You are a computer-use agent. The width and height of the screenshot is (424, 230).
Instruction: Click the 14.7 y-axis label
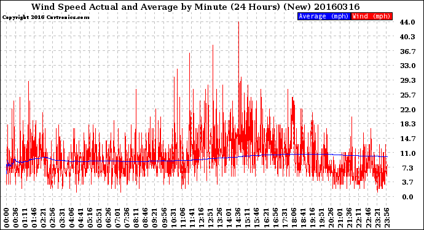click(x=407, y=139)
